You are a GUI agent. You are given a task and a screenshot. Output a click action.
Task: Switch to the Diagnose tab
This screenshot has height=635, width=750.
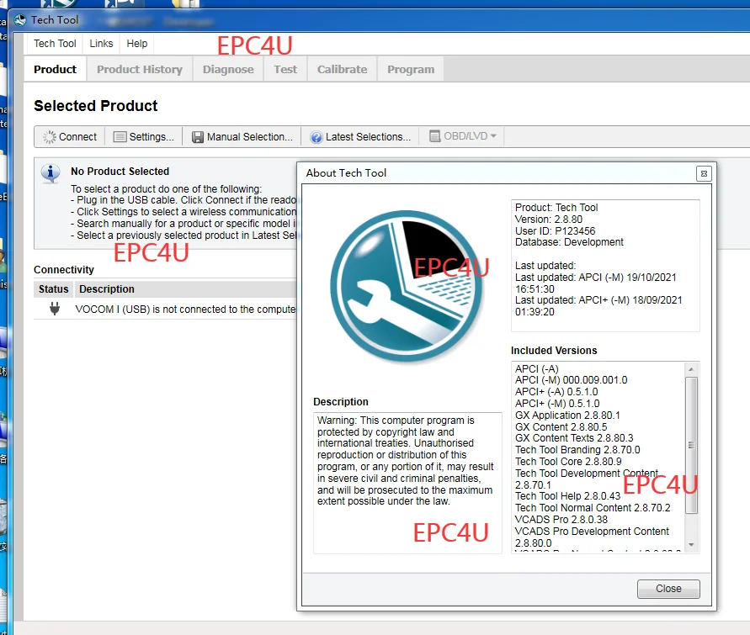pyautogui.click(x=228, y=69)
